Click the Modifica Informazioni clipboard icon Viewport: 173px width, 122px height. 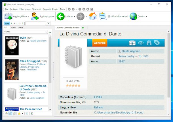[x=103, y=16]
